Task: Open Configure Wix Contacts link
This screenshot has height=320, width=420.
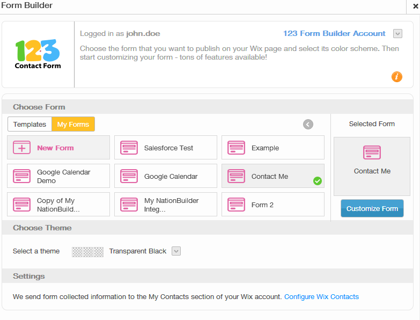Action: pyautogui.click(x=321, y=297)
